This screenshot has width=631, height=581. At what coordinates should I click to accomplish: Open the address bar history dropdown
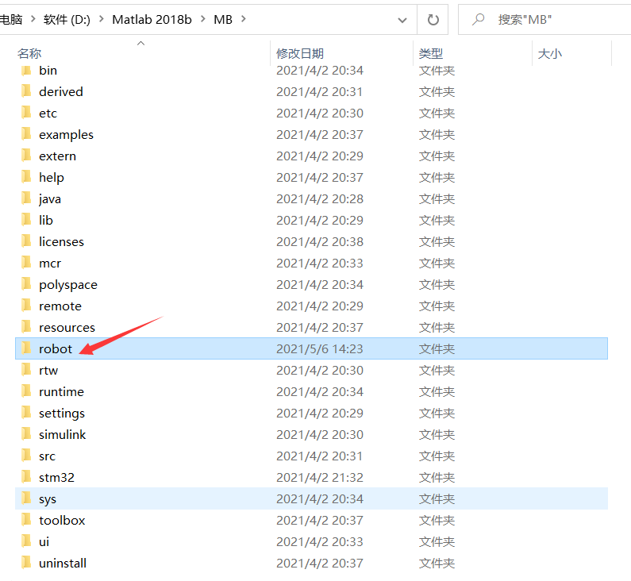[402, 20]
